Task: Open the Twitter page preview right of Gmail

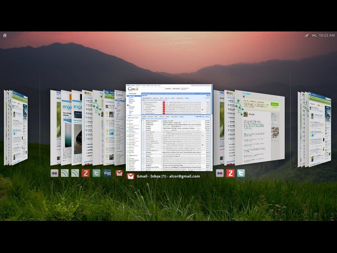Action: click(x=259, y=126)
